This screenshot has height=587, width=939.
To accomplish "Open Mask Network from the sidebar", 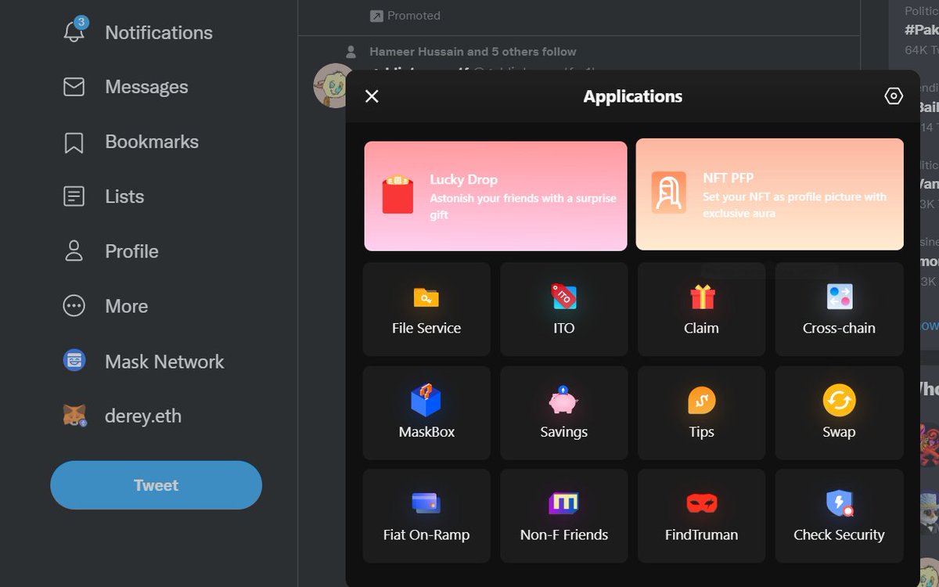I will (144, 362).
